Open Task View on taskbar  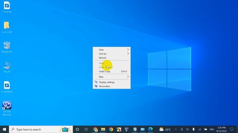pyautogui.click(x=86, y=129)
